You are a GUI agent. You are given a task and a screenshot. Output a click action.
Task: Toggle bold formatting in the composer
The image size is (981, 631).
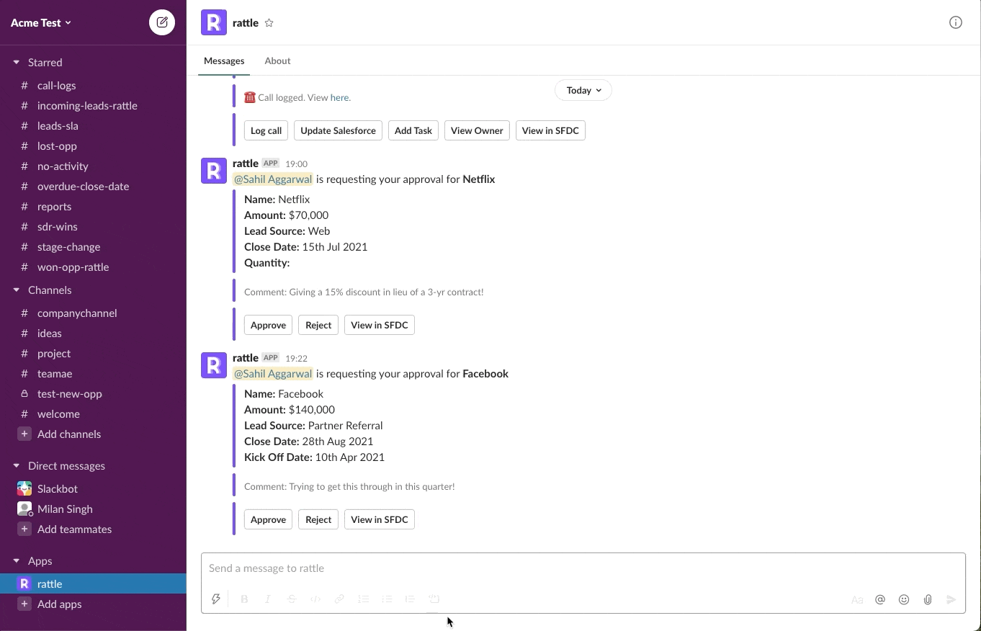point(244,599)
